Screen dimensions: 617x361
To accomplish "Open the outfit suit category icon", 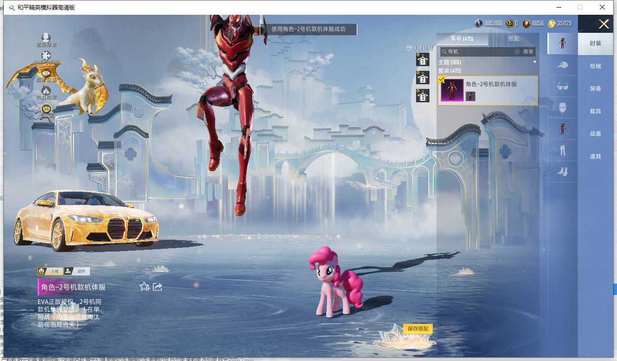I will (x=563, y=43).
